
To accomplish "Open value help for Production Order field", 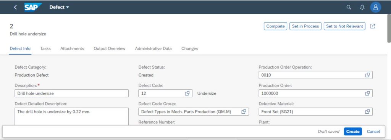I will [x=367, y=93].
